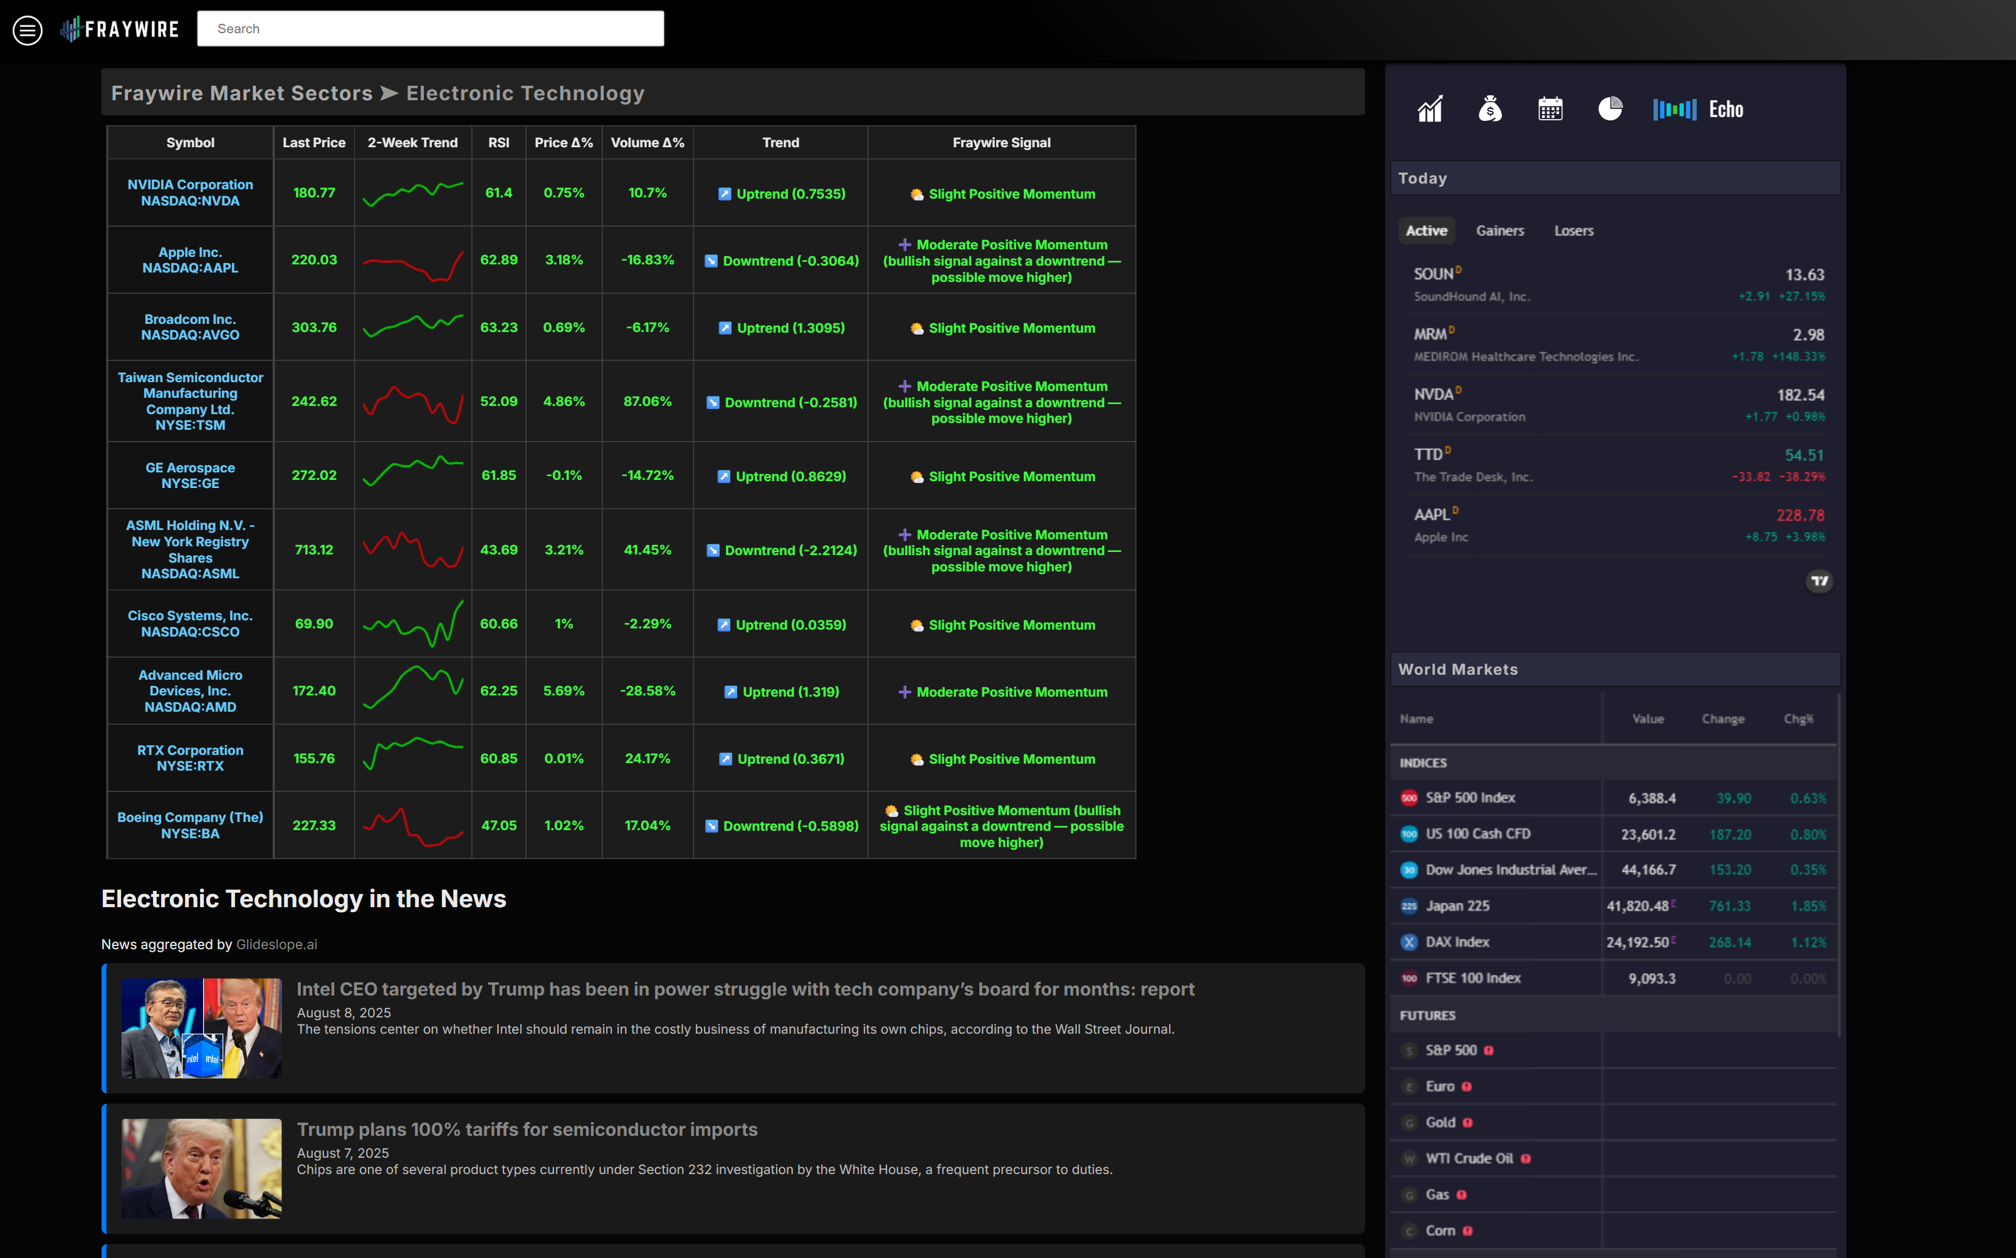Open NVIDIA Corporation NASDAQ:NVDA link
Image resolution: width=2016 pixels, height=1258 pixels.
[x=190, y=192]
